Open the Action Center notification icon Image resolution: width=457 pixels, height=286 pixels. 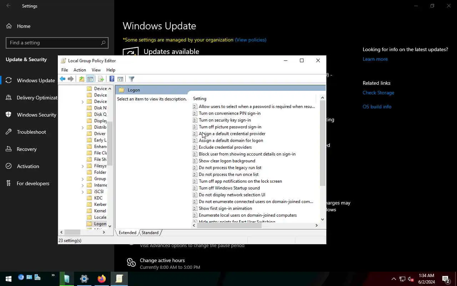click(x=446, y=279)
